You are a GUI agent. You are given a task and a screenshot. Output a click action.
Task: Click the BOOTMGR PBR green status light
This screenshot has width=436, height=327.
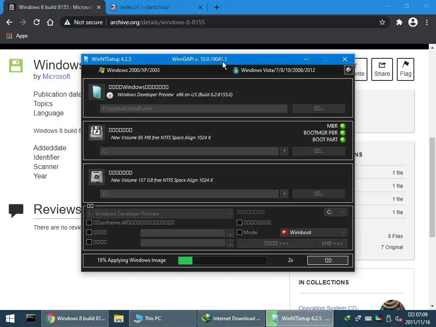tap(343, 133)
